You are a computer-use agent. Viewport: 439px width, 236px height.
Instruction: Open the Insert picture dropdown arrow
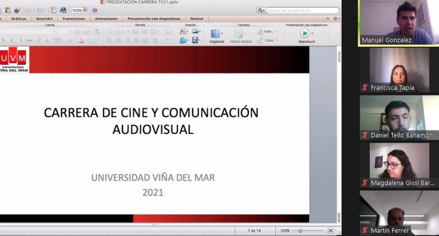tap(200, 32)
